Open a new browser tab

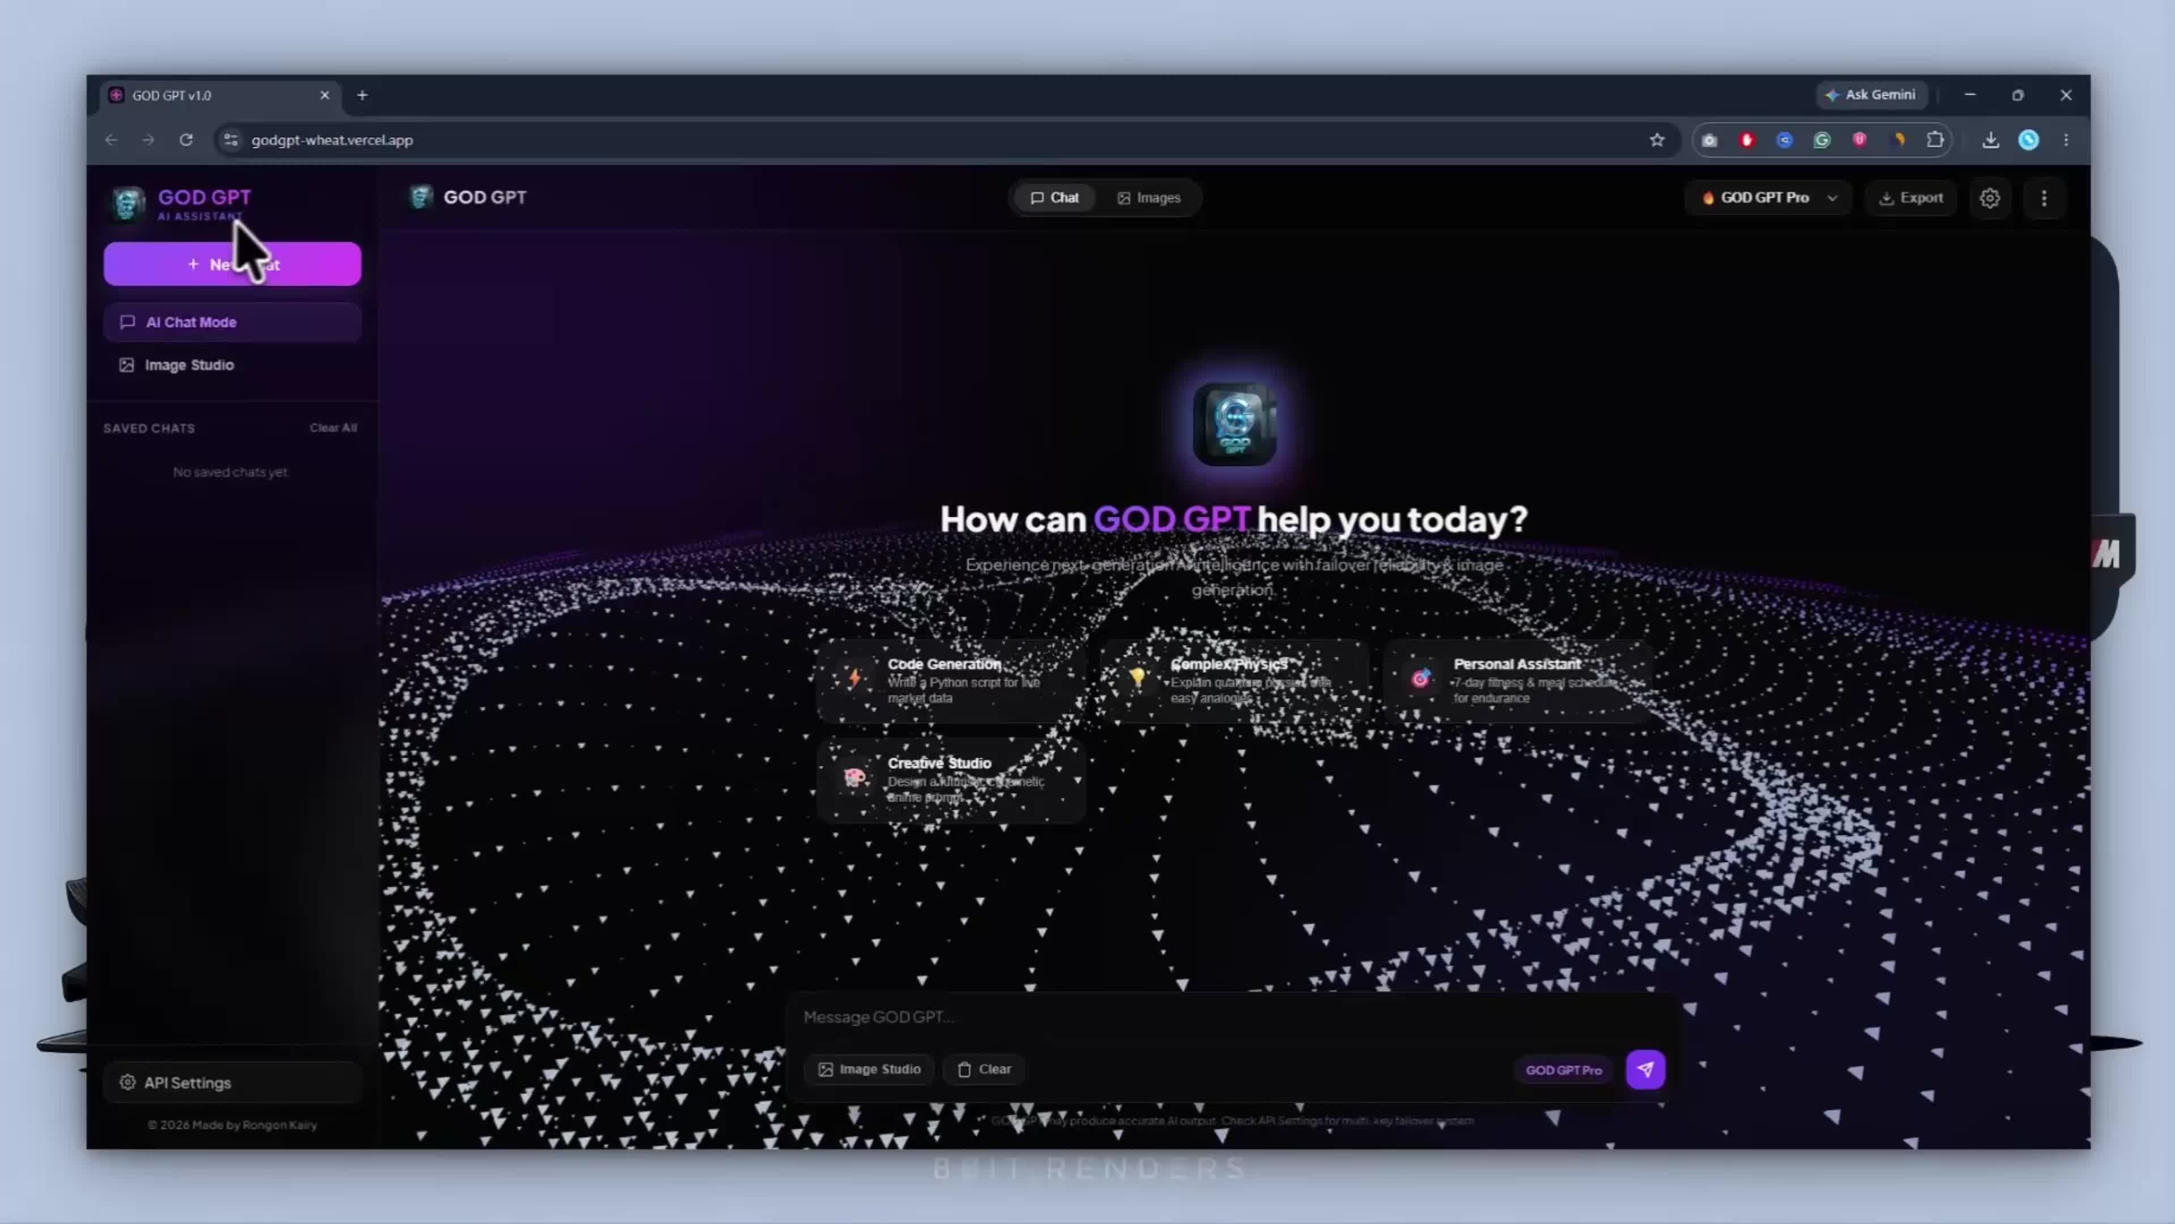point(362,95)
